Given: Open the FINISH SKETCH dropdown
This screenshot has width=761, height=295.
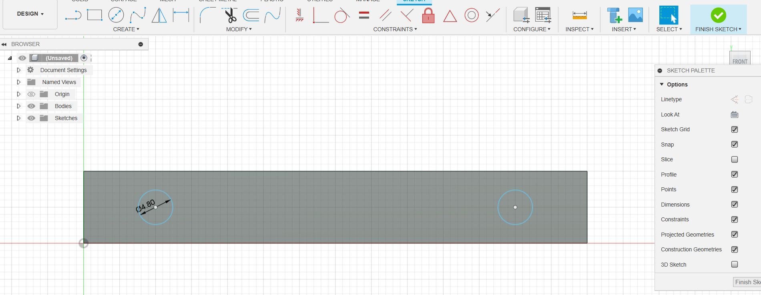Looking at the screenshot, I should pos(718,29).
